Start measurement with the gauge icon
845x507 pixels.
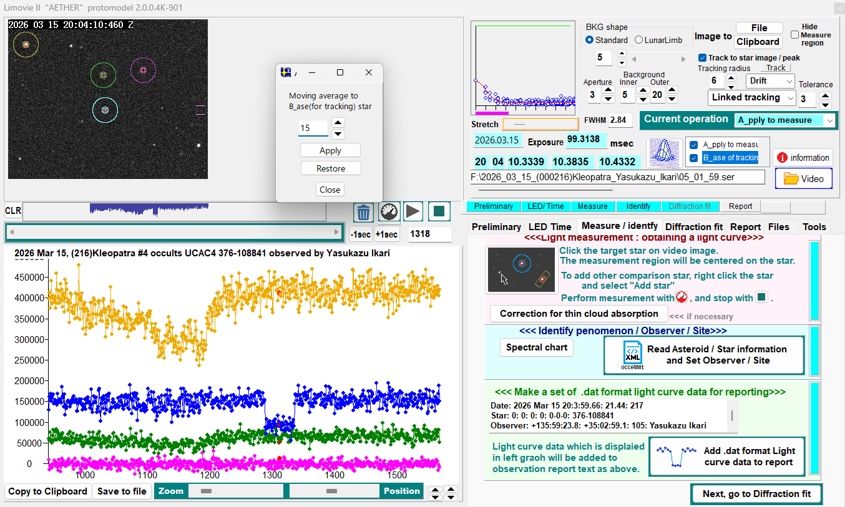[389, 212]
